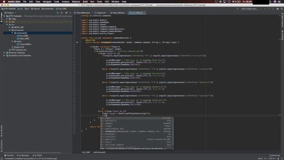Choose args suggestion in completion popup

click(136, 118)
